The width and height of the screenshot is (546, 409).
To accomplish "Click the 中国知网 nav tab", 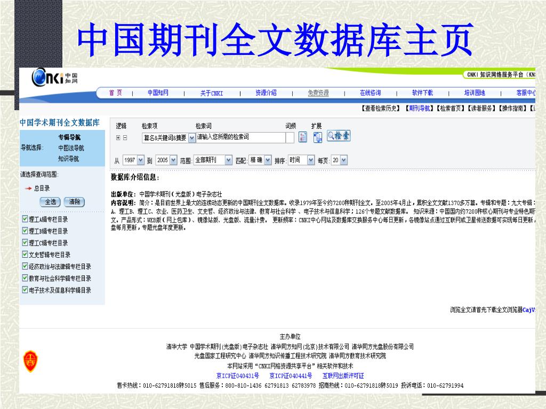I will 158,93.
